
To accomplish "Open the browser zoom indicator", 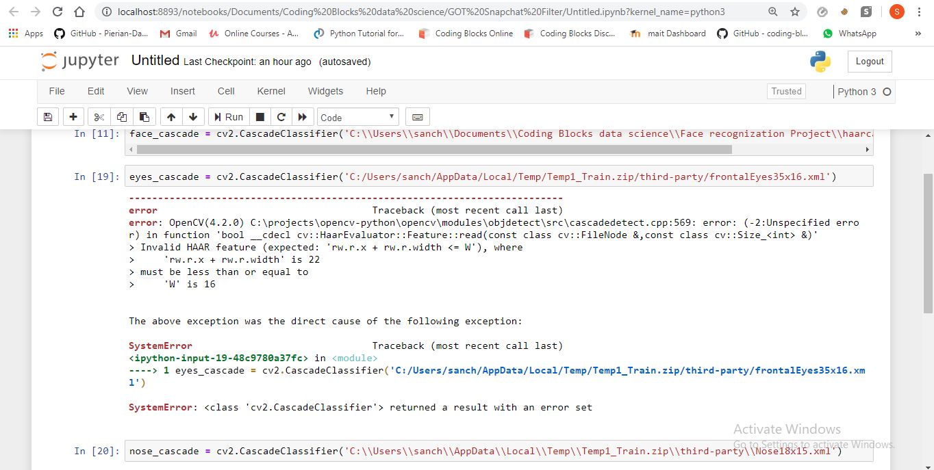I will click(773, 12).
